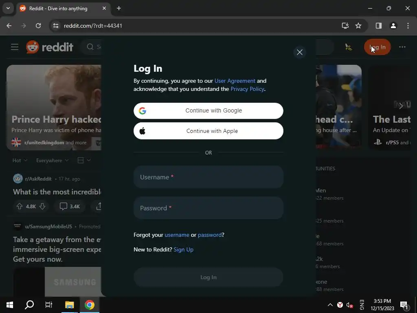Image resolution: width=417 pixels, height=313 pixels.
Task: Open Reddit hamburger menu
Action: 15,47
